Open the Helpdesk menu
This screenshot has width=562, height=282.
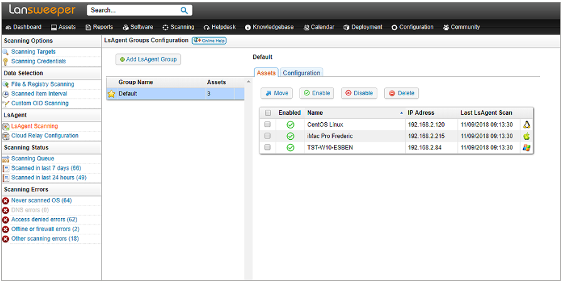pos(220,27)
